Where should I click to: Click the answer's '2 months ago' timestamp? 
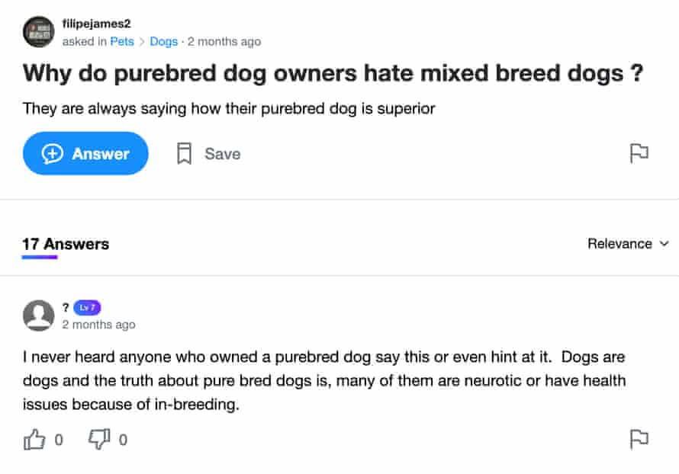click(x=98, y=325)
